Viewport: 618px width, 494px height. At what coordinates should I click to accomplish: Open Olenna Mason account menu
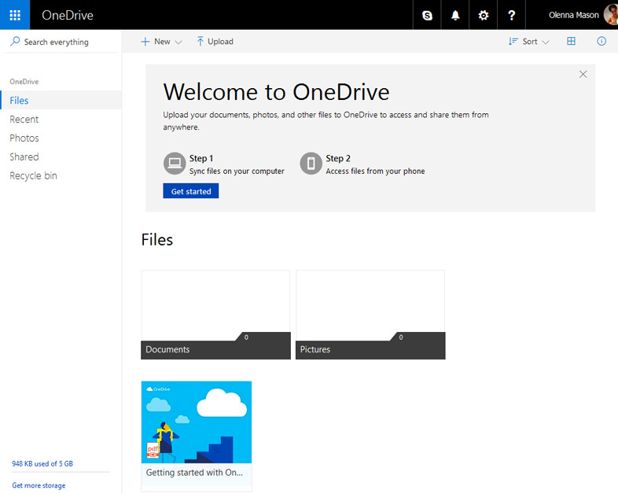coord(583,15)
